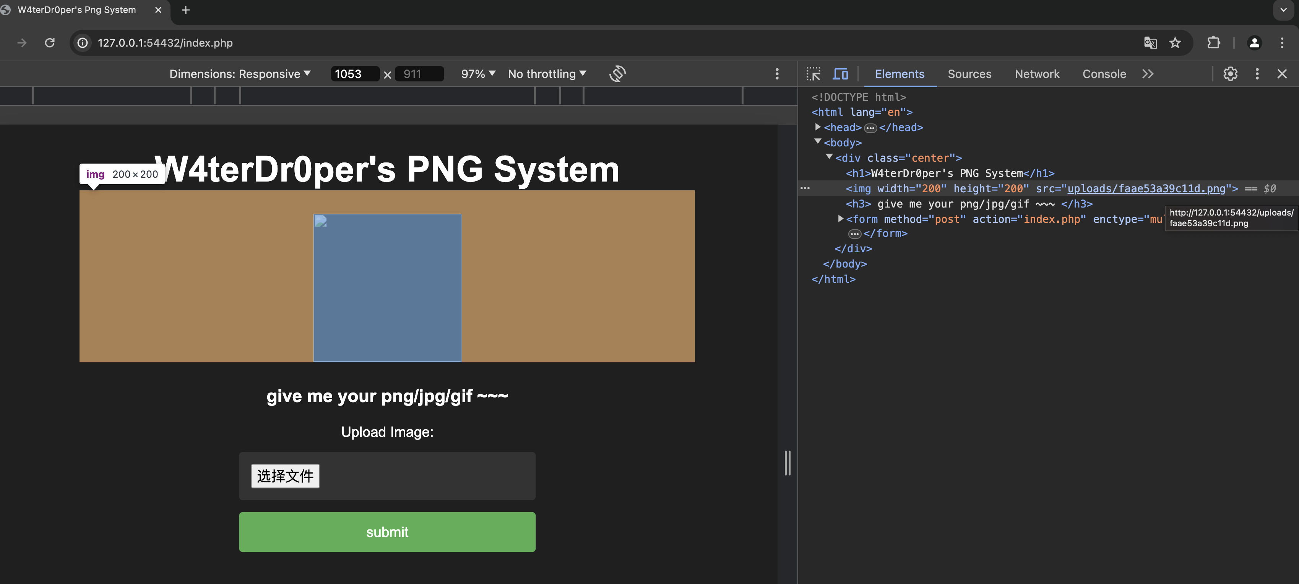Screen dimensions: 1299x584
Task: Collapse the body element node
Action: pos(817,142)
